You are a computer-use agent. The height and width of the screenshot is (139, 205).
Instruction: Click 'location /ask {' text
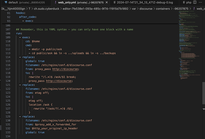(x=40, y=105)
